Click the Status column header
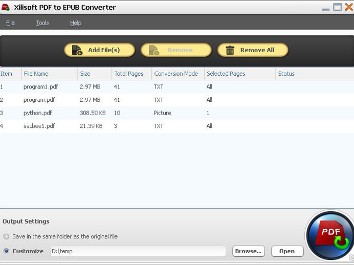This screenshot has height=265, width=354. [314, 74]
